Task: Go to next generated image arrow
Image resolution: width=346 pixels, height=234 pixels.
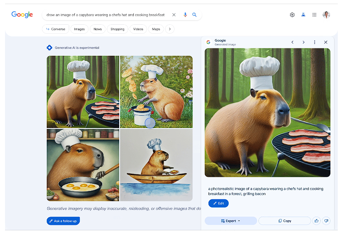Action: click(x=304, y=42)
